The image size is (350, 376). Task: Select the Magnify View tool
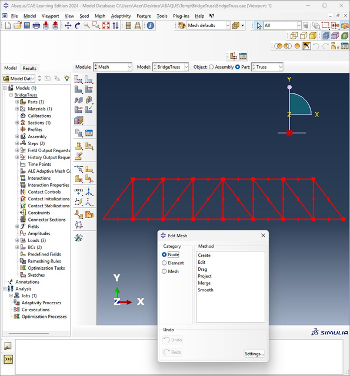(x=87, y=25)
